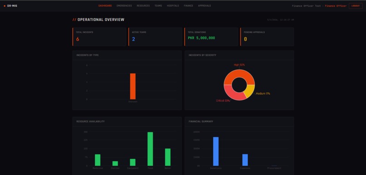Select the Pending Approvals stat card
This screenshot has height=175, width=366.
point(267,37)
